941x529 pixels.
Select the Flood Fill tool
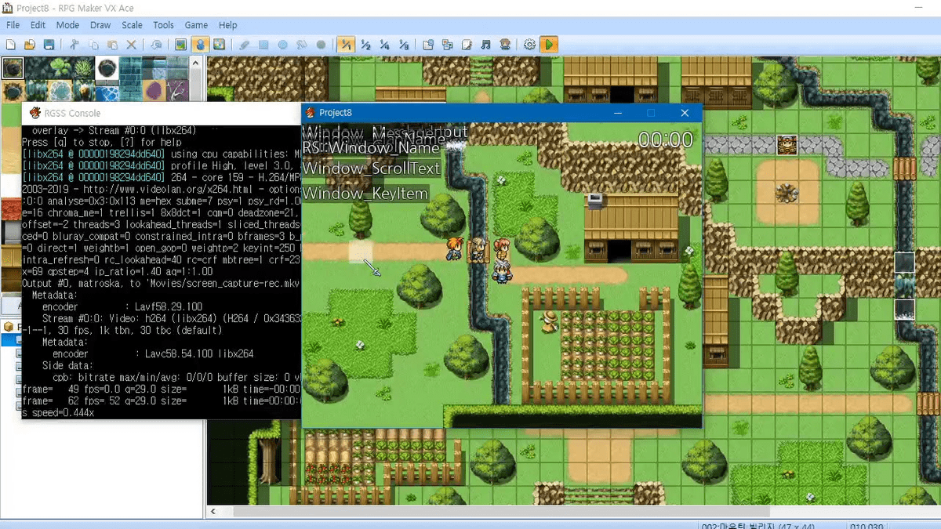(301, 45)
